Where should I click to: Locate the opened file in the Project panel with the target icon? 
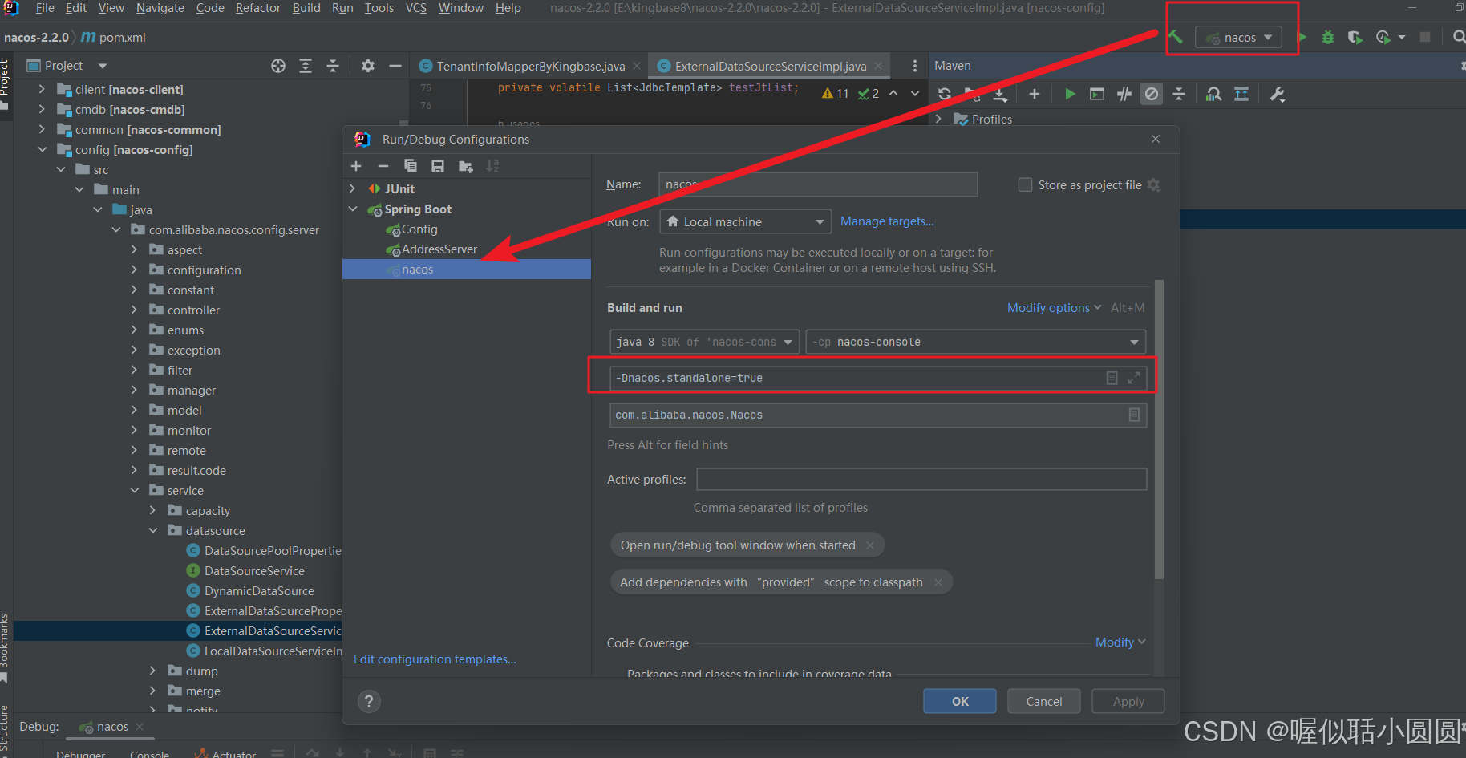coord(278,66)
